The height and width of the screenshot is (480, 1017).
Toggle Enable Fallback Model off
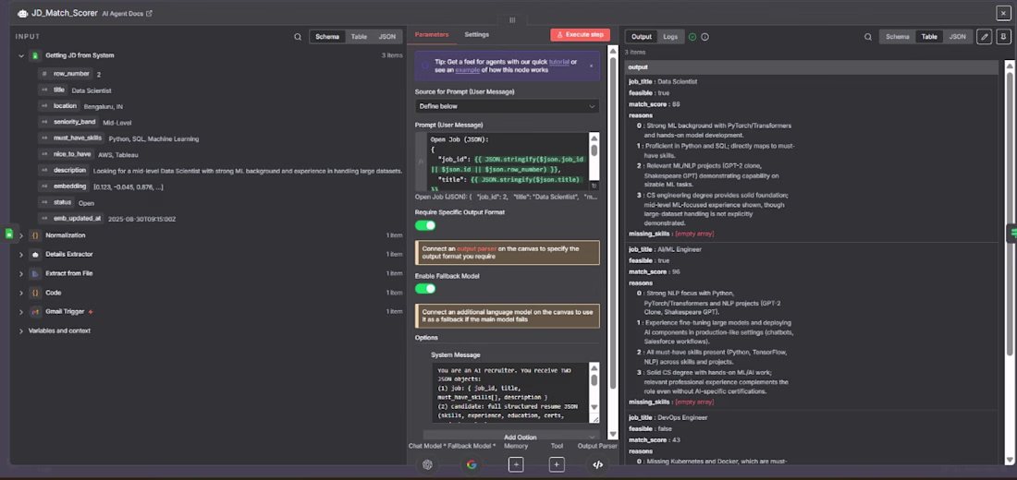pyautogui.click(x=425, y=288)
